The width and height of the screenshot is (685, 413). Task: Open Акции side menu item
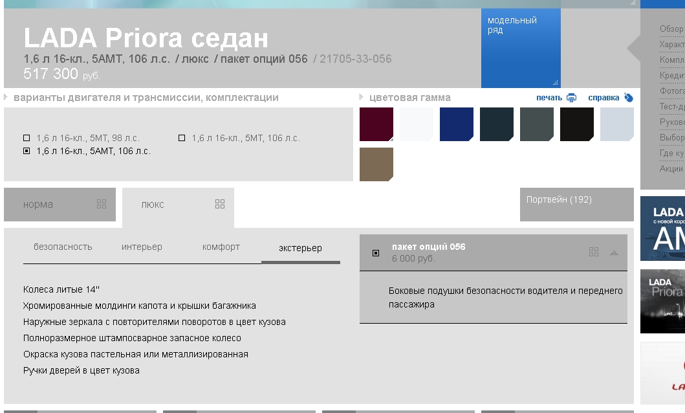point(671,169)
